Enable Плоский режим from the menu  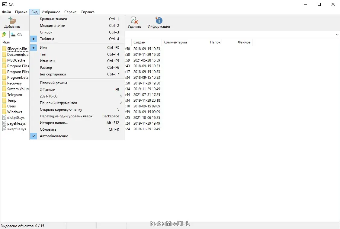[77, 83]
